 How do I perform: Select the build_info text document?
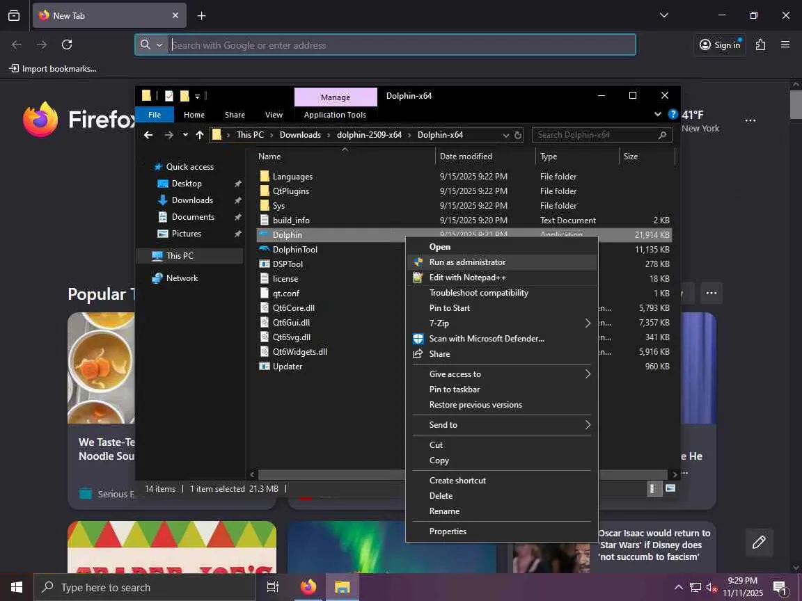pos(290,221)
